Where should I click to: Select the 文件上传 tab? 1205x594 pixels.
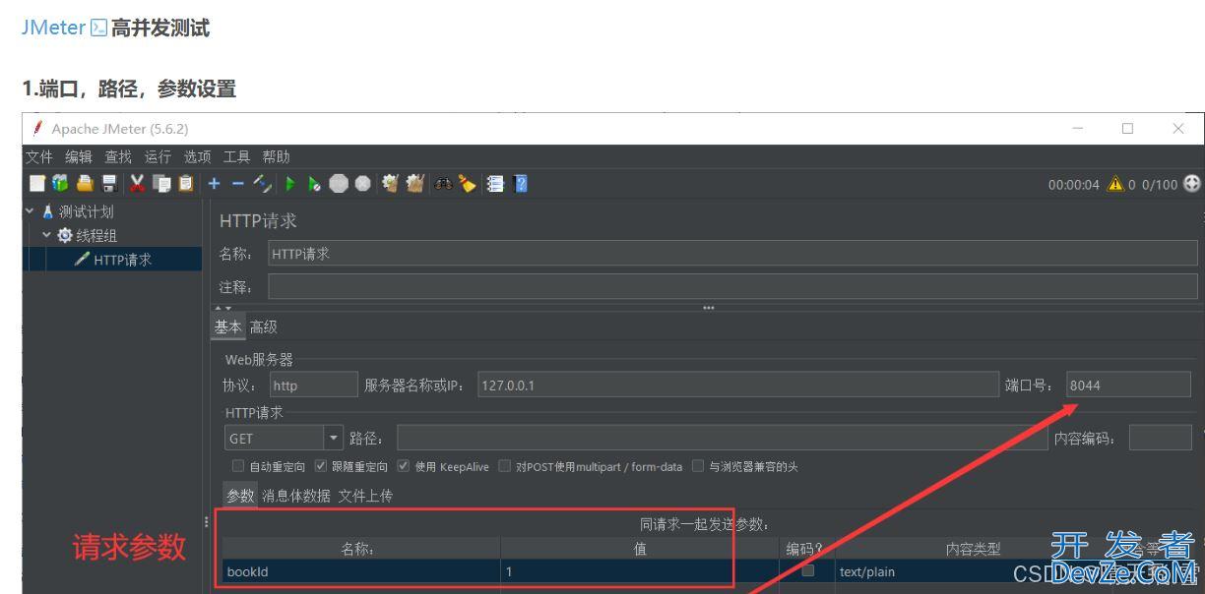365,496
